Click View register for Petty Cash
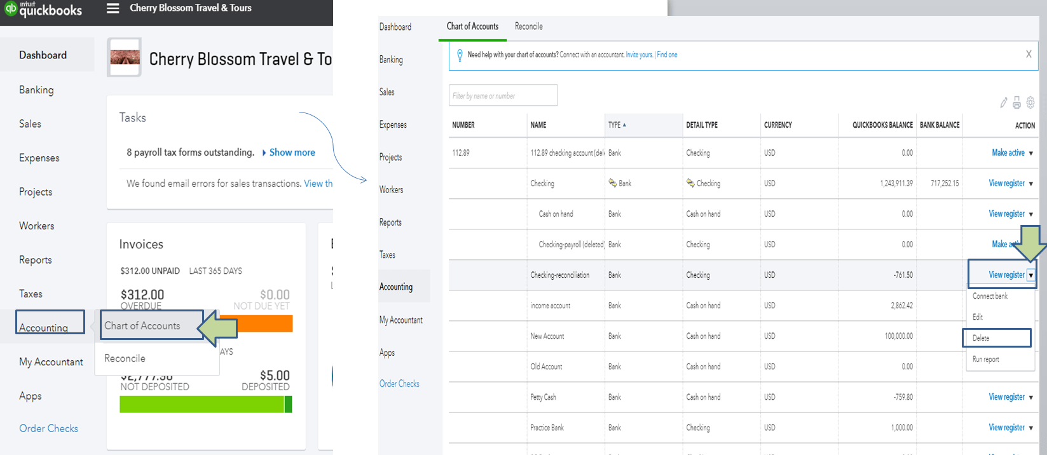1047x455 pixels. click(1006, 397)
